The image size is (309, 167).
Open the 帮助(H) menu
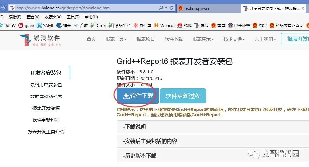(91, 17)
